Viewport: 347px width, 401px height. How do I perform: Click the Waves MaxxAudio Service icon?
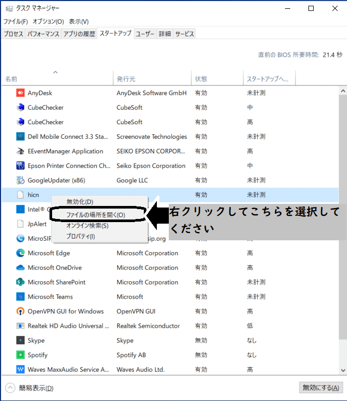[x=20, y=370]
